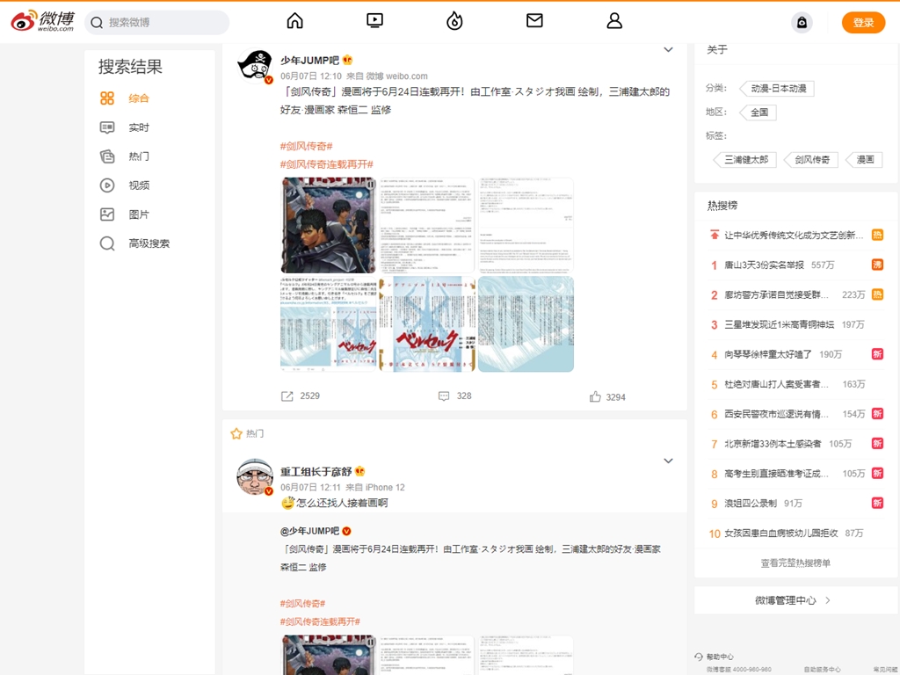Repost the first post with 2529 shares

tap(301, 396)
